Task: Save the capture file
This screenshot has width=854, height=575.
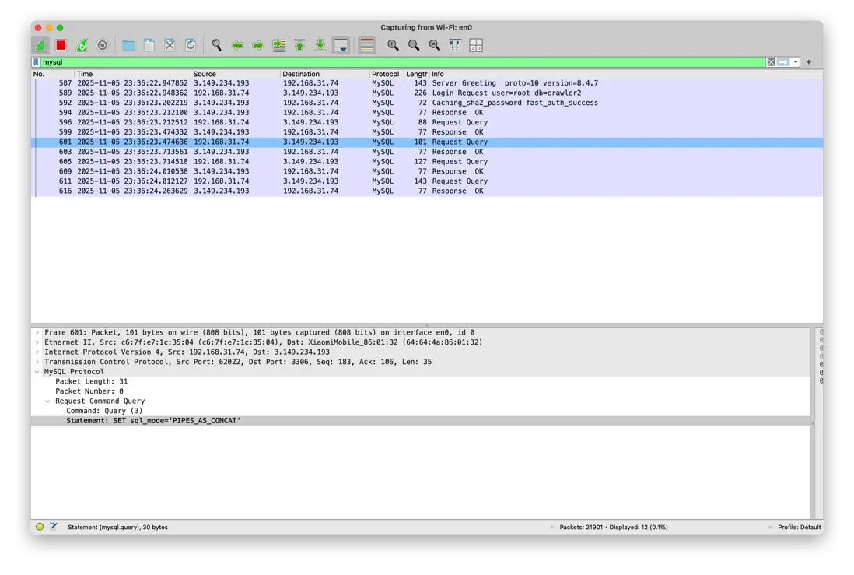Action: pos(149,45)
